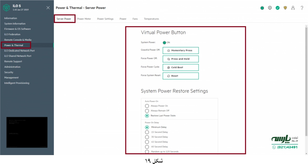Enable Always Remain Off auto power-on
308x164 pixels.
point(147,111)
